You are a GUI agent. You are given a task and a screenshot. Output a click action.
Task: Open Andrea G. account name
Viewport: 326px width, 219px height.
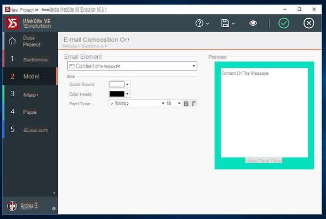(x=29, y=206)
